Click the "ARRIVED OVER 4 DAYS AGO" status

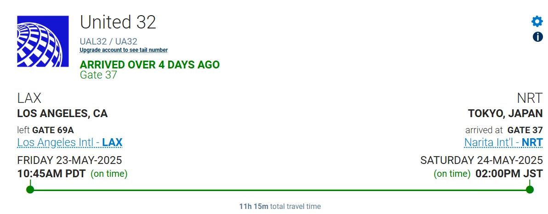point(150,65)
